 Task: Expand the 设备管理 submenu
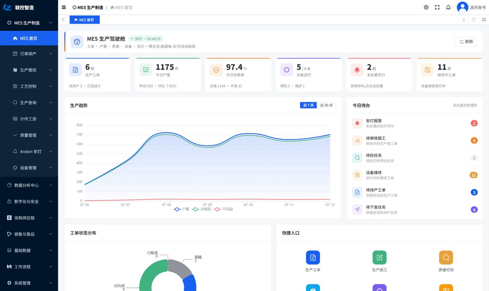click(x=29, y=168)
